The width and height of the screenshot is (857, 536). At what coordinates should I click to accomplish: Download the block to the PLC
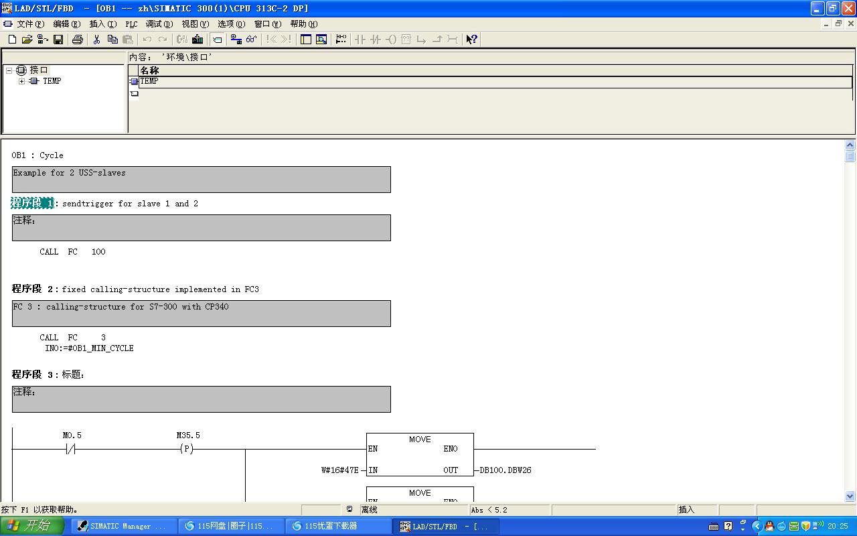click(x=198, y=40)
